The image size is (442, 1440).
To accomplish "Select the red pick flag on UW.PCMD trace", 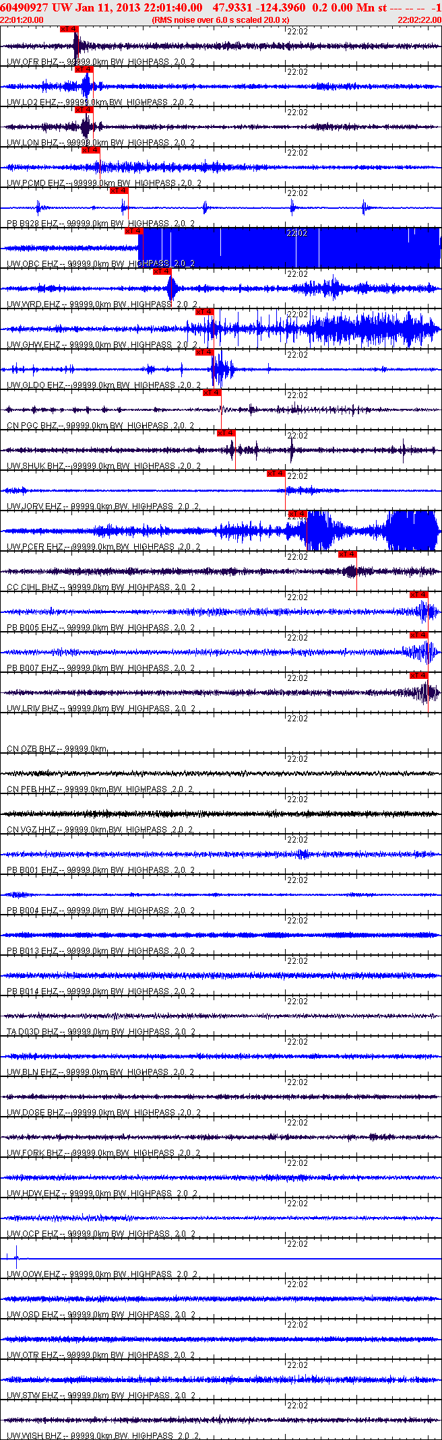I will (91, 150).
